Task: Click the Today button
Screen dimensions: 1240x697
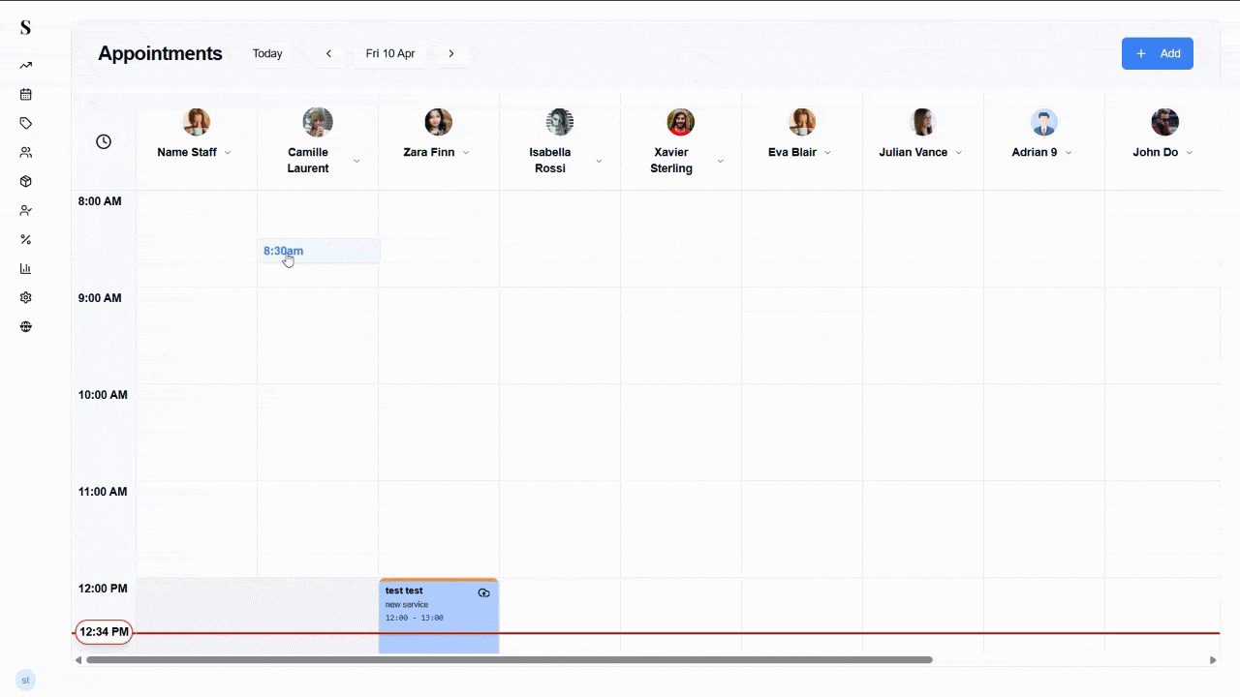Action: point(267,54)
